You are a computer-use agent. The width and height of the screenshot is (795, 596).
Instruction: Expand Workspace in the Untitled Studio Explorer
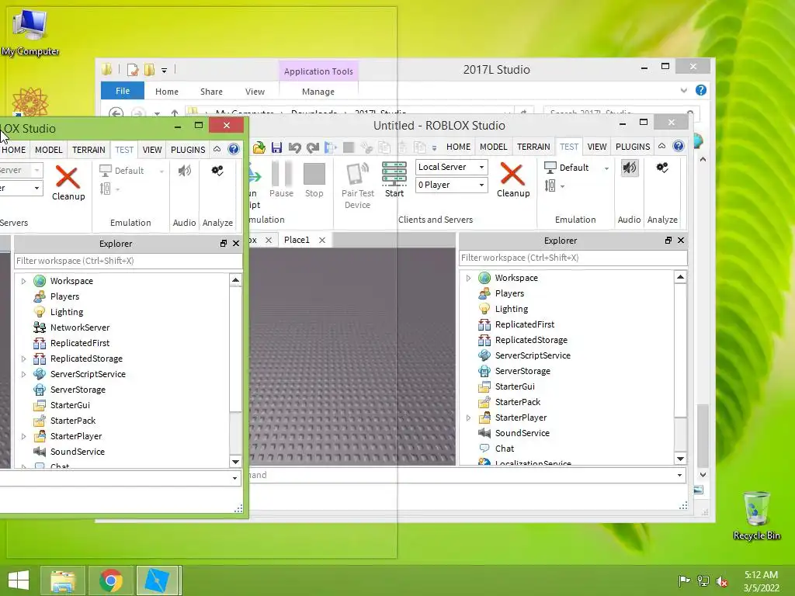coord(468,278)
